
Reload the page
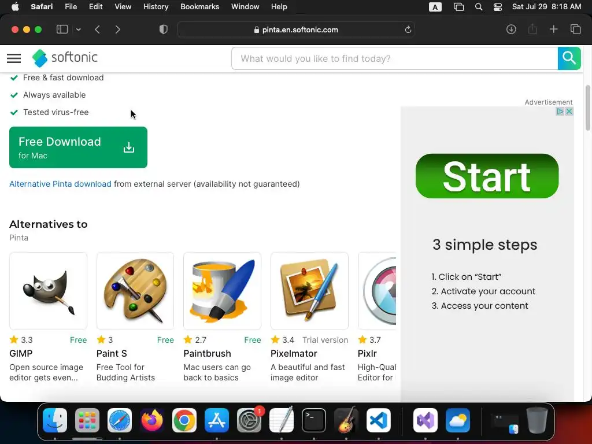tap(408, 29)
